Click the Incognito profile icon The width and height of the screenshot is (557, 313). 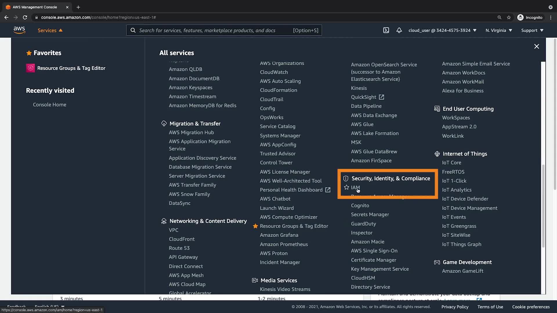click(520, 17)
